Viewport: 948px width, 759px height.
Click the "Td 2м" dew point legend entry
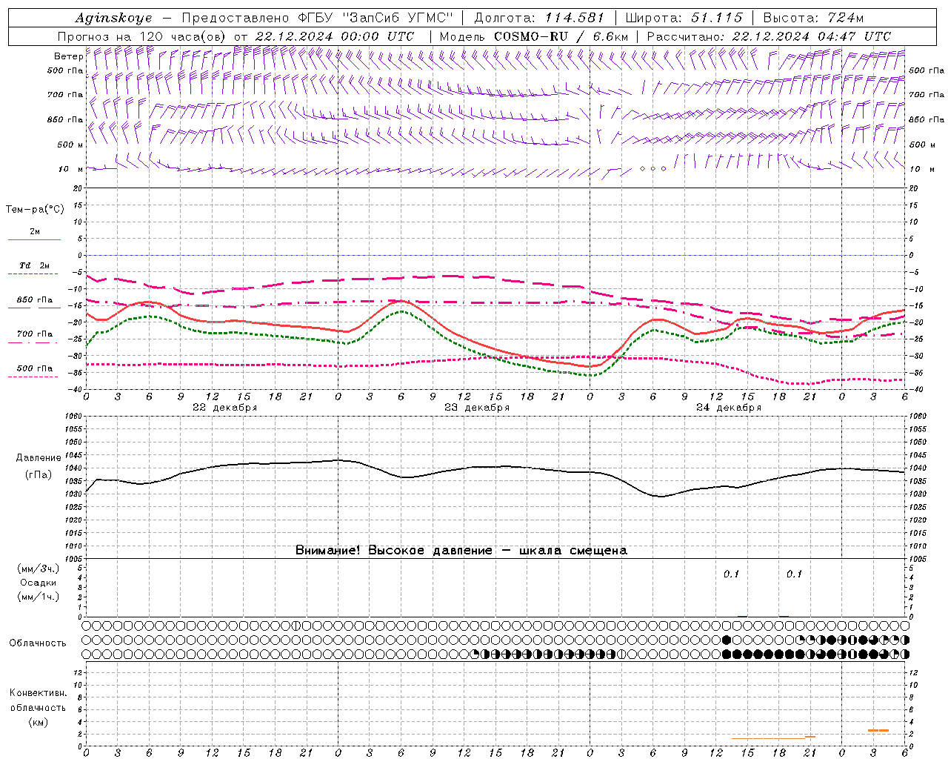tap(35, 265)
